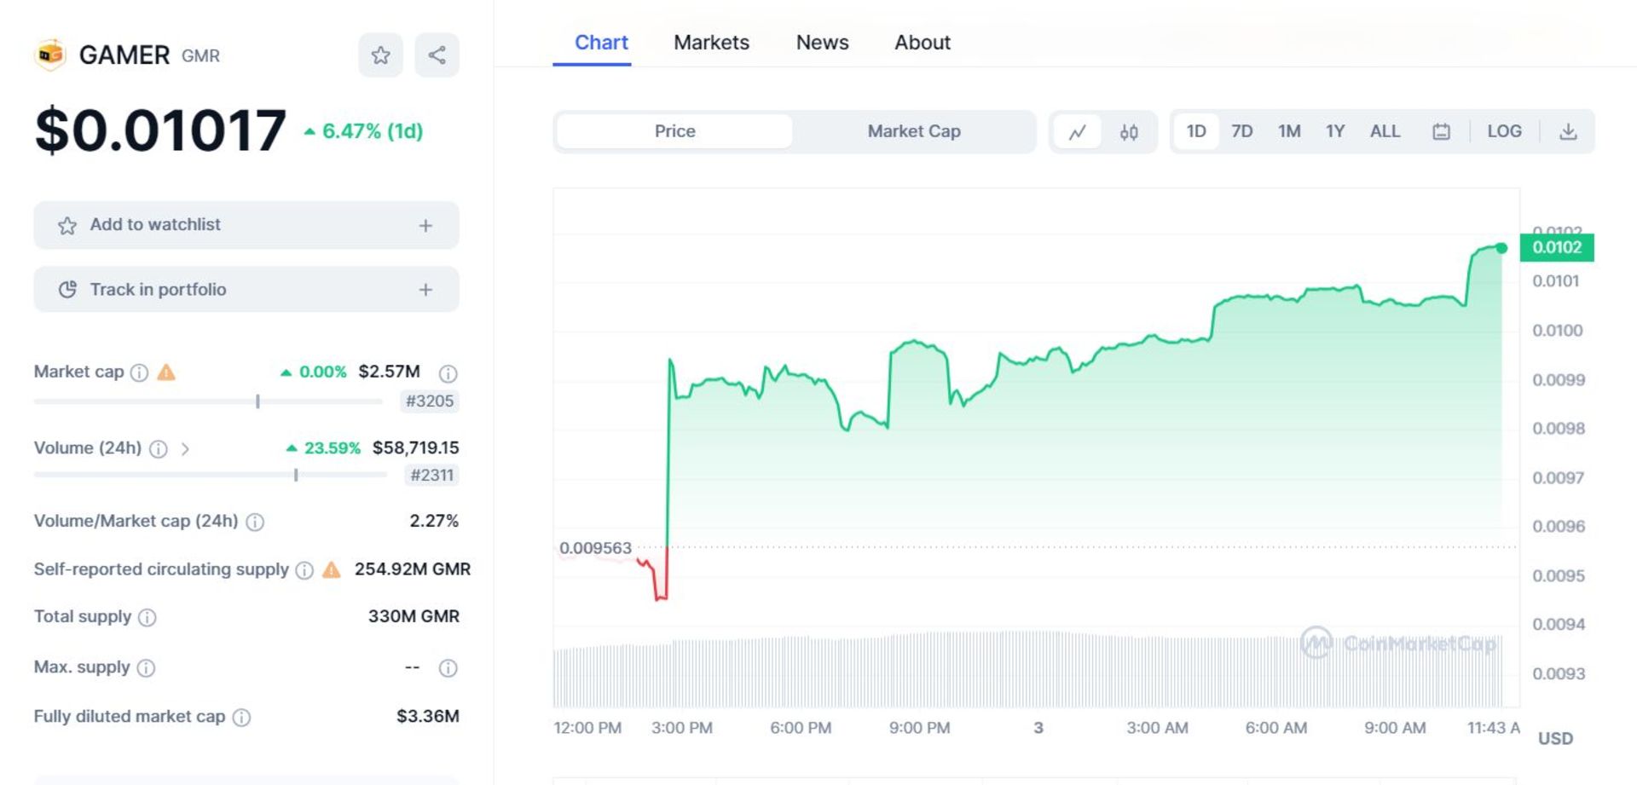
Task: Open the share options for GAMER
Action: 437,55
